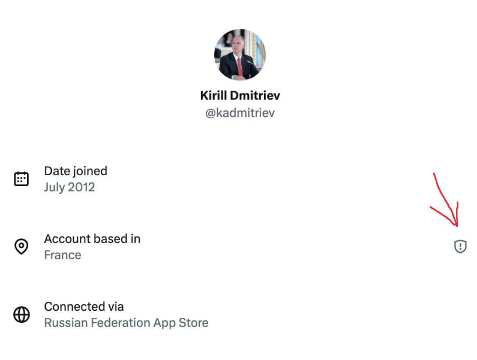Click the 'Date joined' label
This screenshot has height=360, width=477.
coord(76,171)
